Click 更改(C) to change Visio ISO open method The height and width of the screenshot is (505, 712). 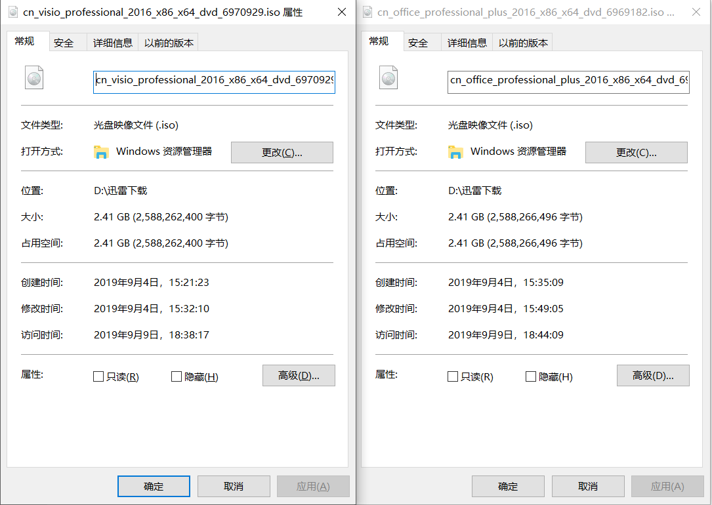click(x=282, y=151)
